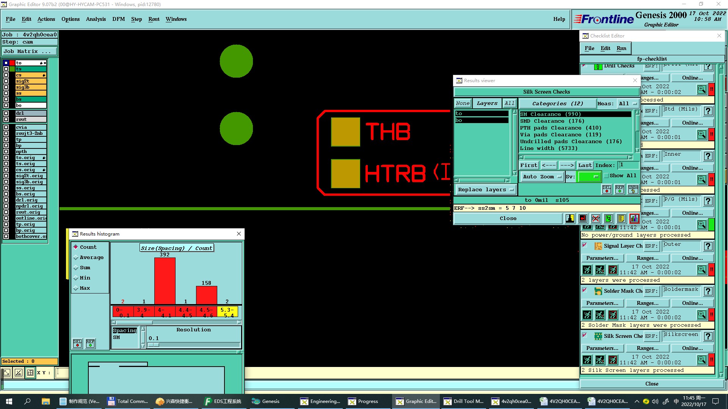Click the REF icon in Results viewer
Image resolution: width=728 pixels, height=409 pixels.
(x=620, y=189)
